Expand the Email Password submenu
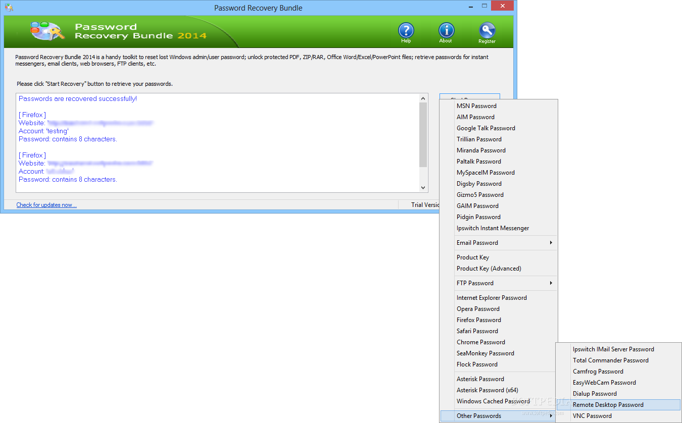The height and width of the screenshot is (423, 682). (499, 243)
